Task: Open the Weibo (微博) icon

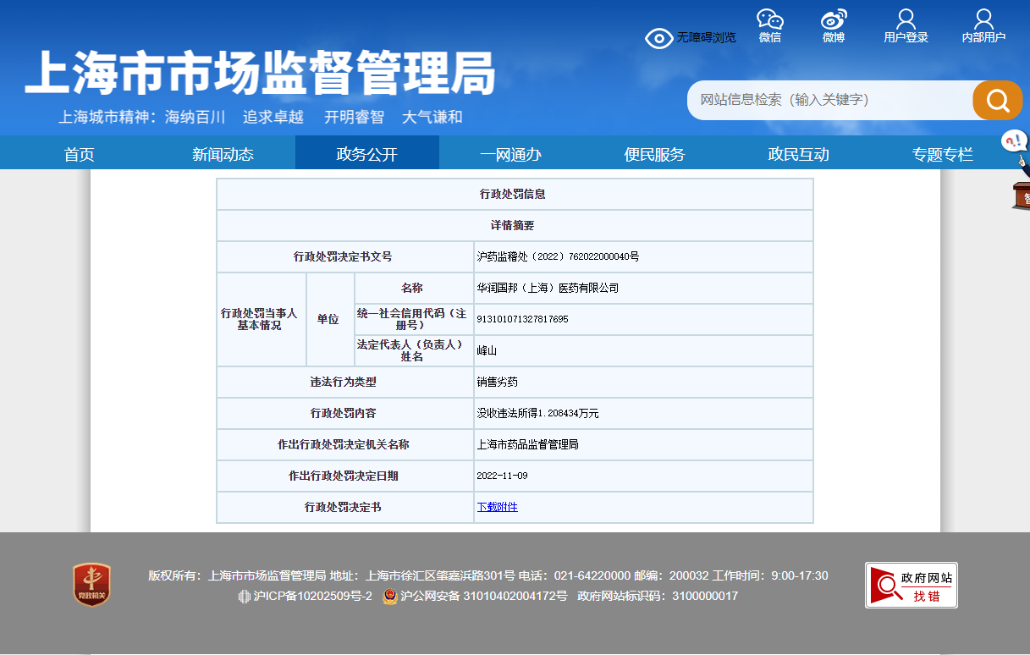Action: point(834,20)
